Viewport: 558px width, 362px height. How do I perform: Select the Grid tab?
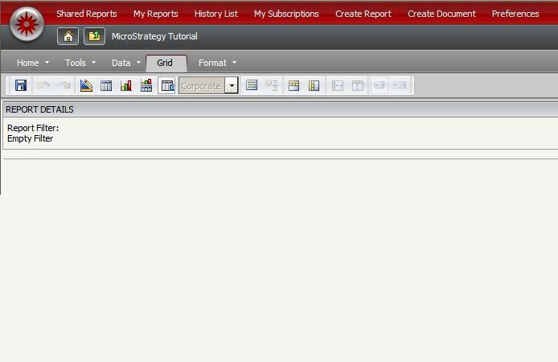[165, 63]
